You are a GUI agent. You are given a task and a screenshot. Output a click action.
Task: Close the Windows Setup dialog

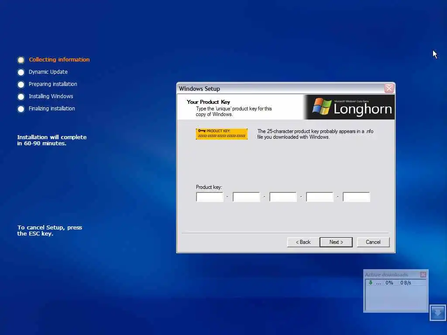click(x=389, y=89)
